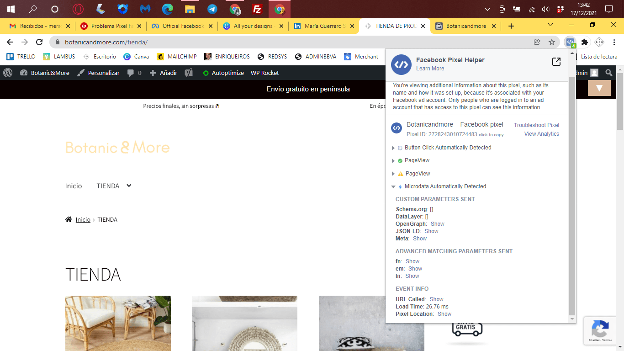Open Telegram from the taskbar

point(212,9)
